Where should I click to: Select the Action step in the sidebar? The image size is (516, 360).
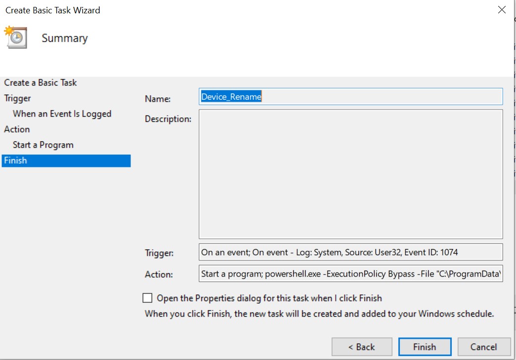coord(17,129)
